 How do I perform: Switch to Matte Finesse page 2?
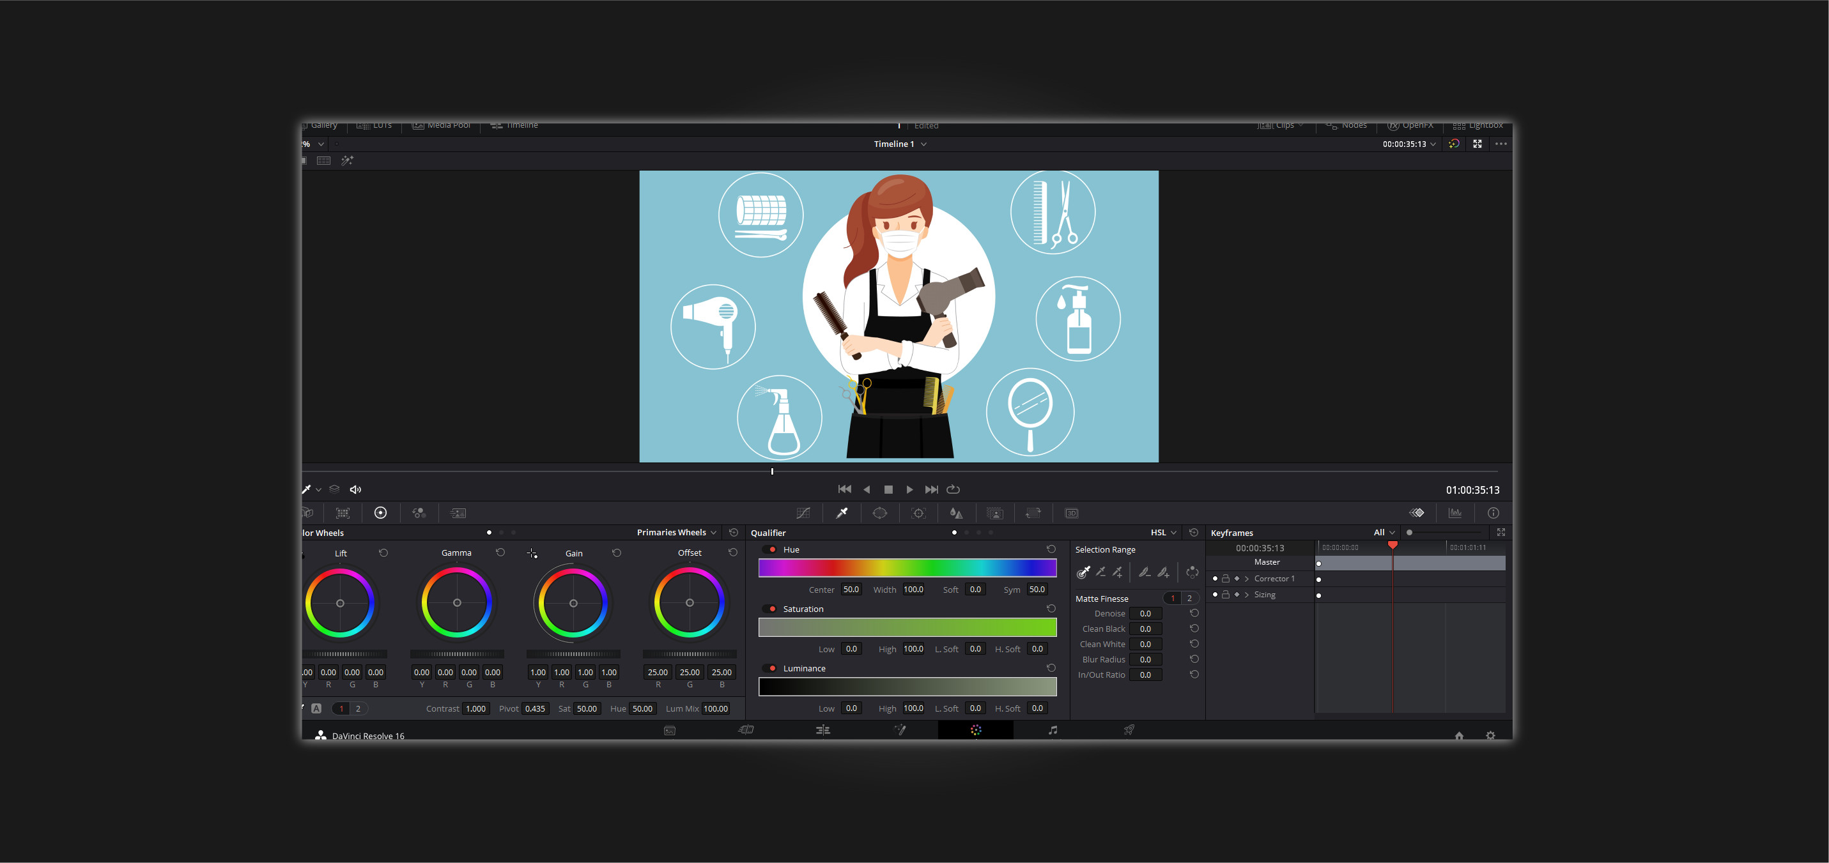tap(1189, 599)
